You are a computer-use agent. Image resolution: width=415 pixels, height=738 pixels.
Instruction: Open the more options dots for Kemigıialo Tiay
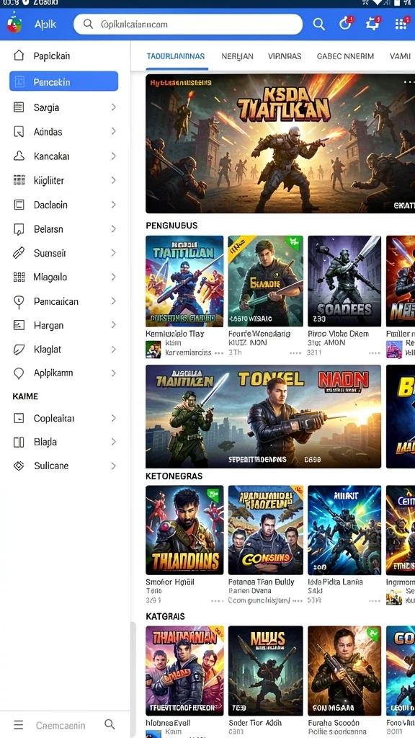tap(219, 352)
